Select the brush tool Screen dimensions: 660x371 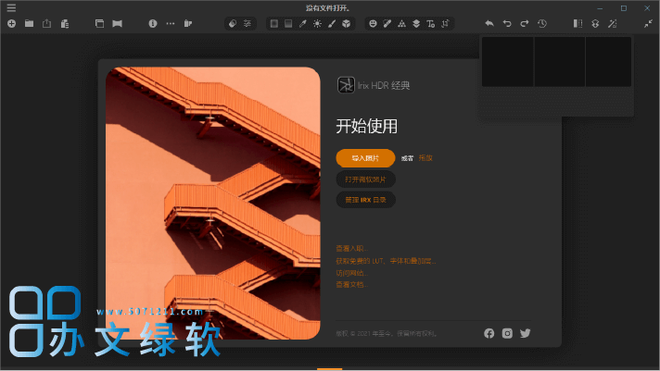click(x=332, y=23)
